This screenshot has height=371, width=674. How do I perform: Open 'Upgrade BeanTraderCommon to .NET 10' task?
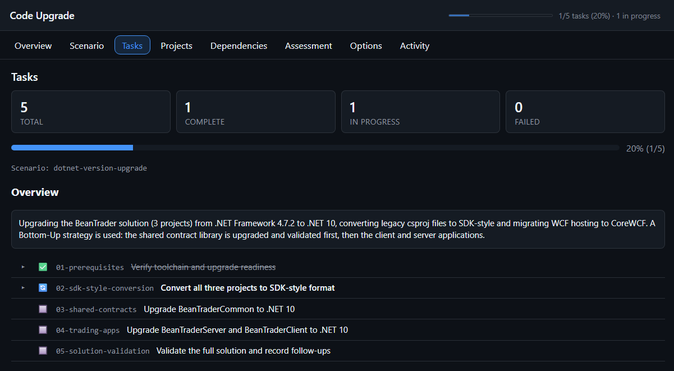219,309
